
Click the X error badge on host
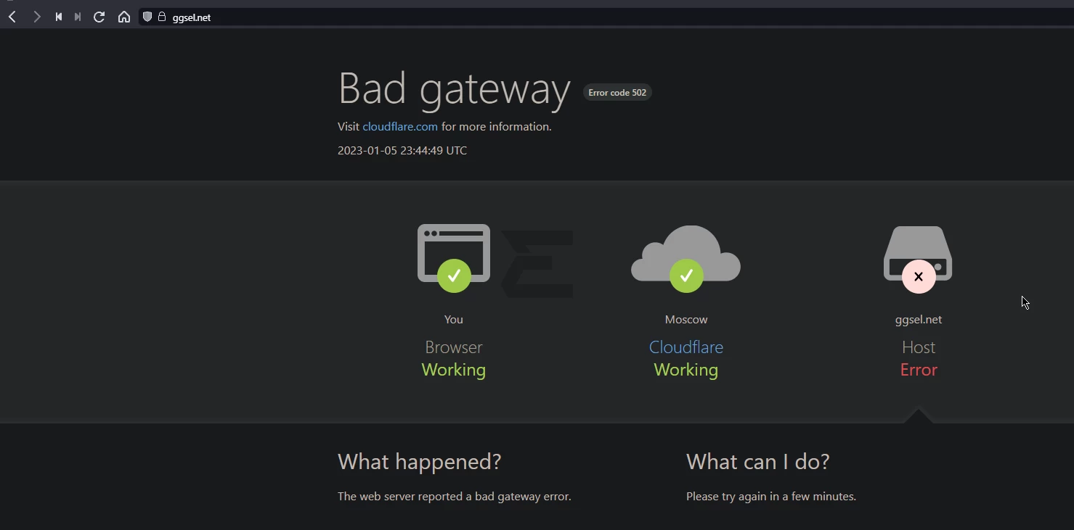(x=919, y=276)
